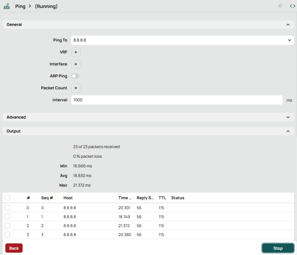Add Packet Count with plus button
The height and width of the screenshot is (255, 297).
tap(75, 88)
